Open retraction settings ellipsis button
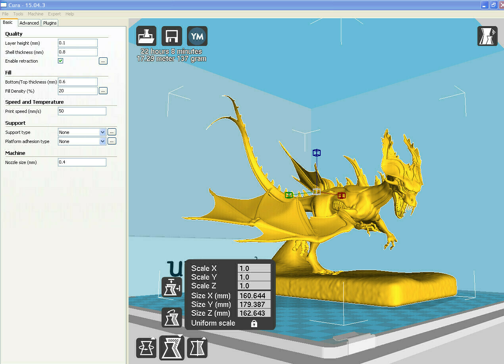Screen dimensions: 504x364 [103, 61]
